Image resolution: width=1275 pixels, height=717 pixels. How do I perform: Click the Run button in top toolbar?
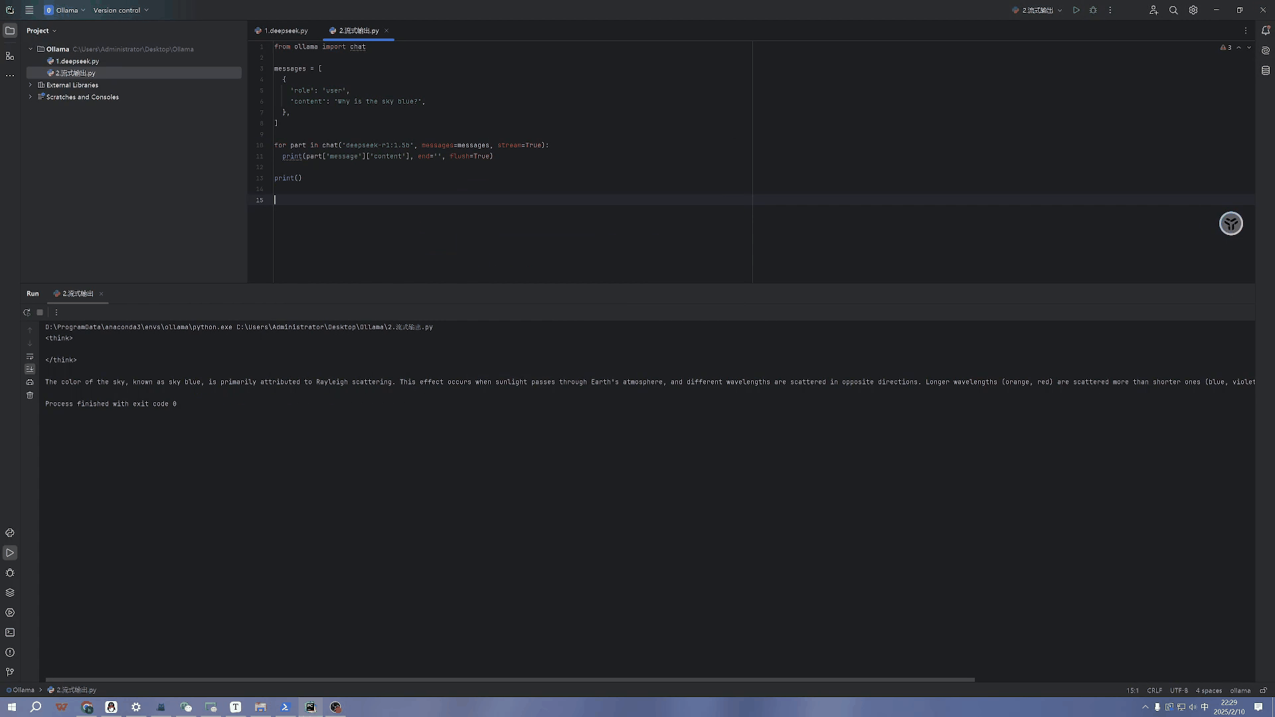(1076, 10)
